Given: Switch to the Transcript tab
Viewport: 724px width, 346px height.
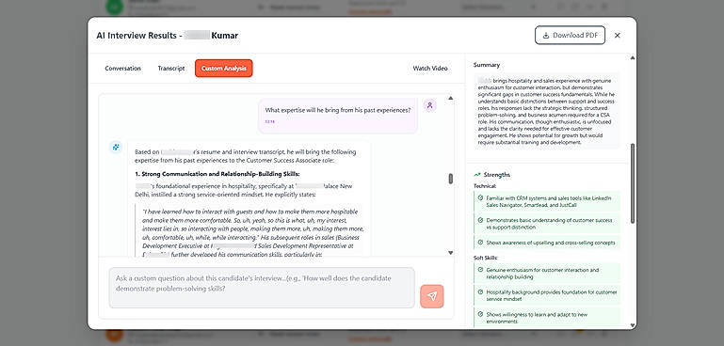Looking at the screenshot, I should pos(171,69).
